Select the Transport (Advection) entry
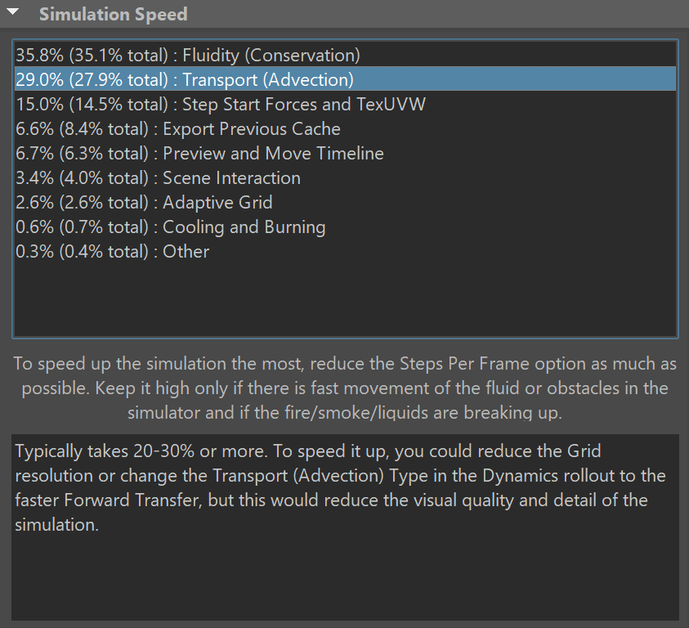Viewport: 689px width, 628px height. 346,79
